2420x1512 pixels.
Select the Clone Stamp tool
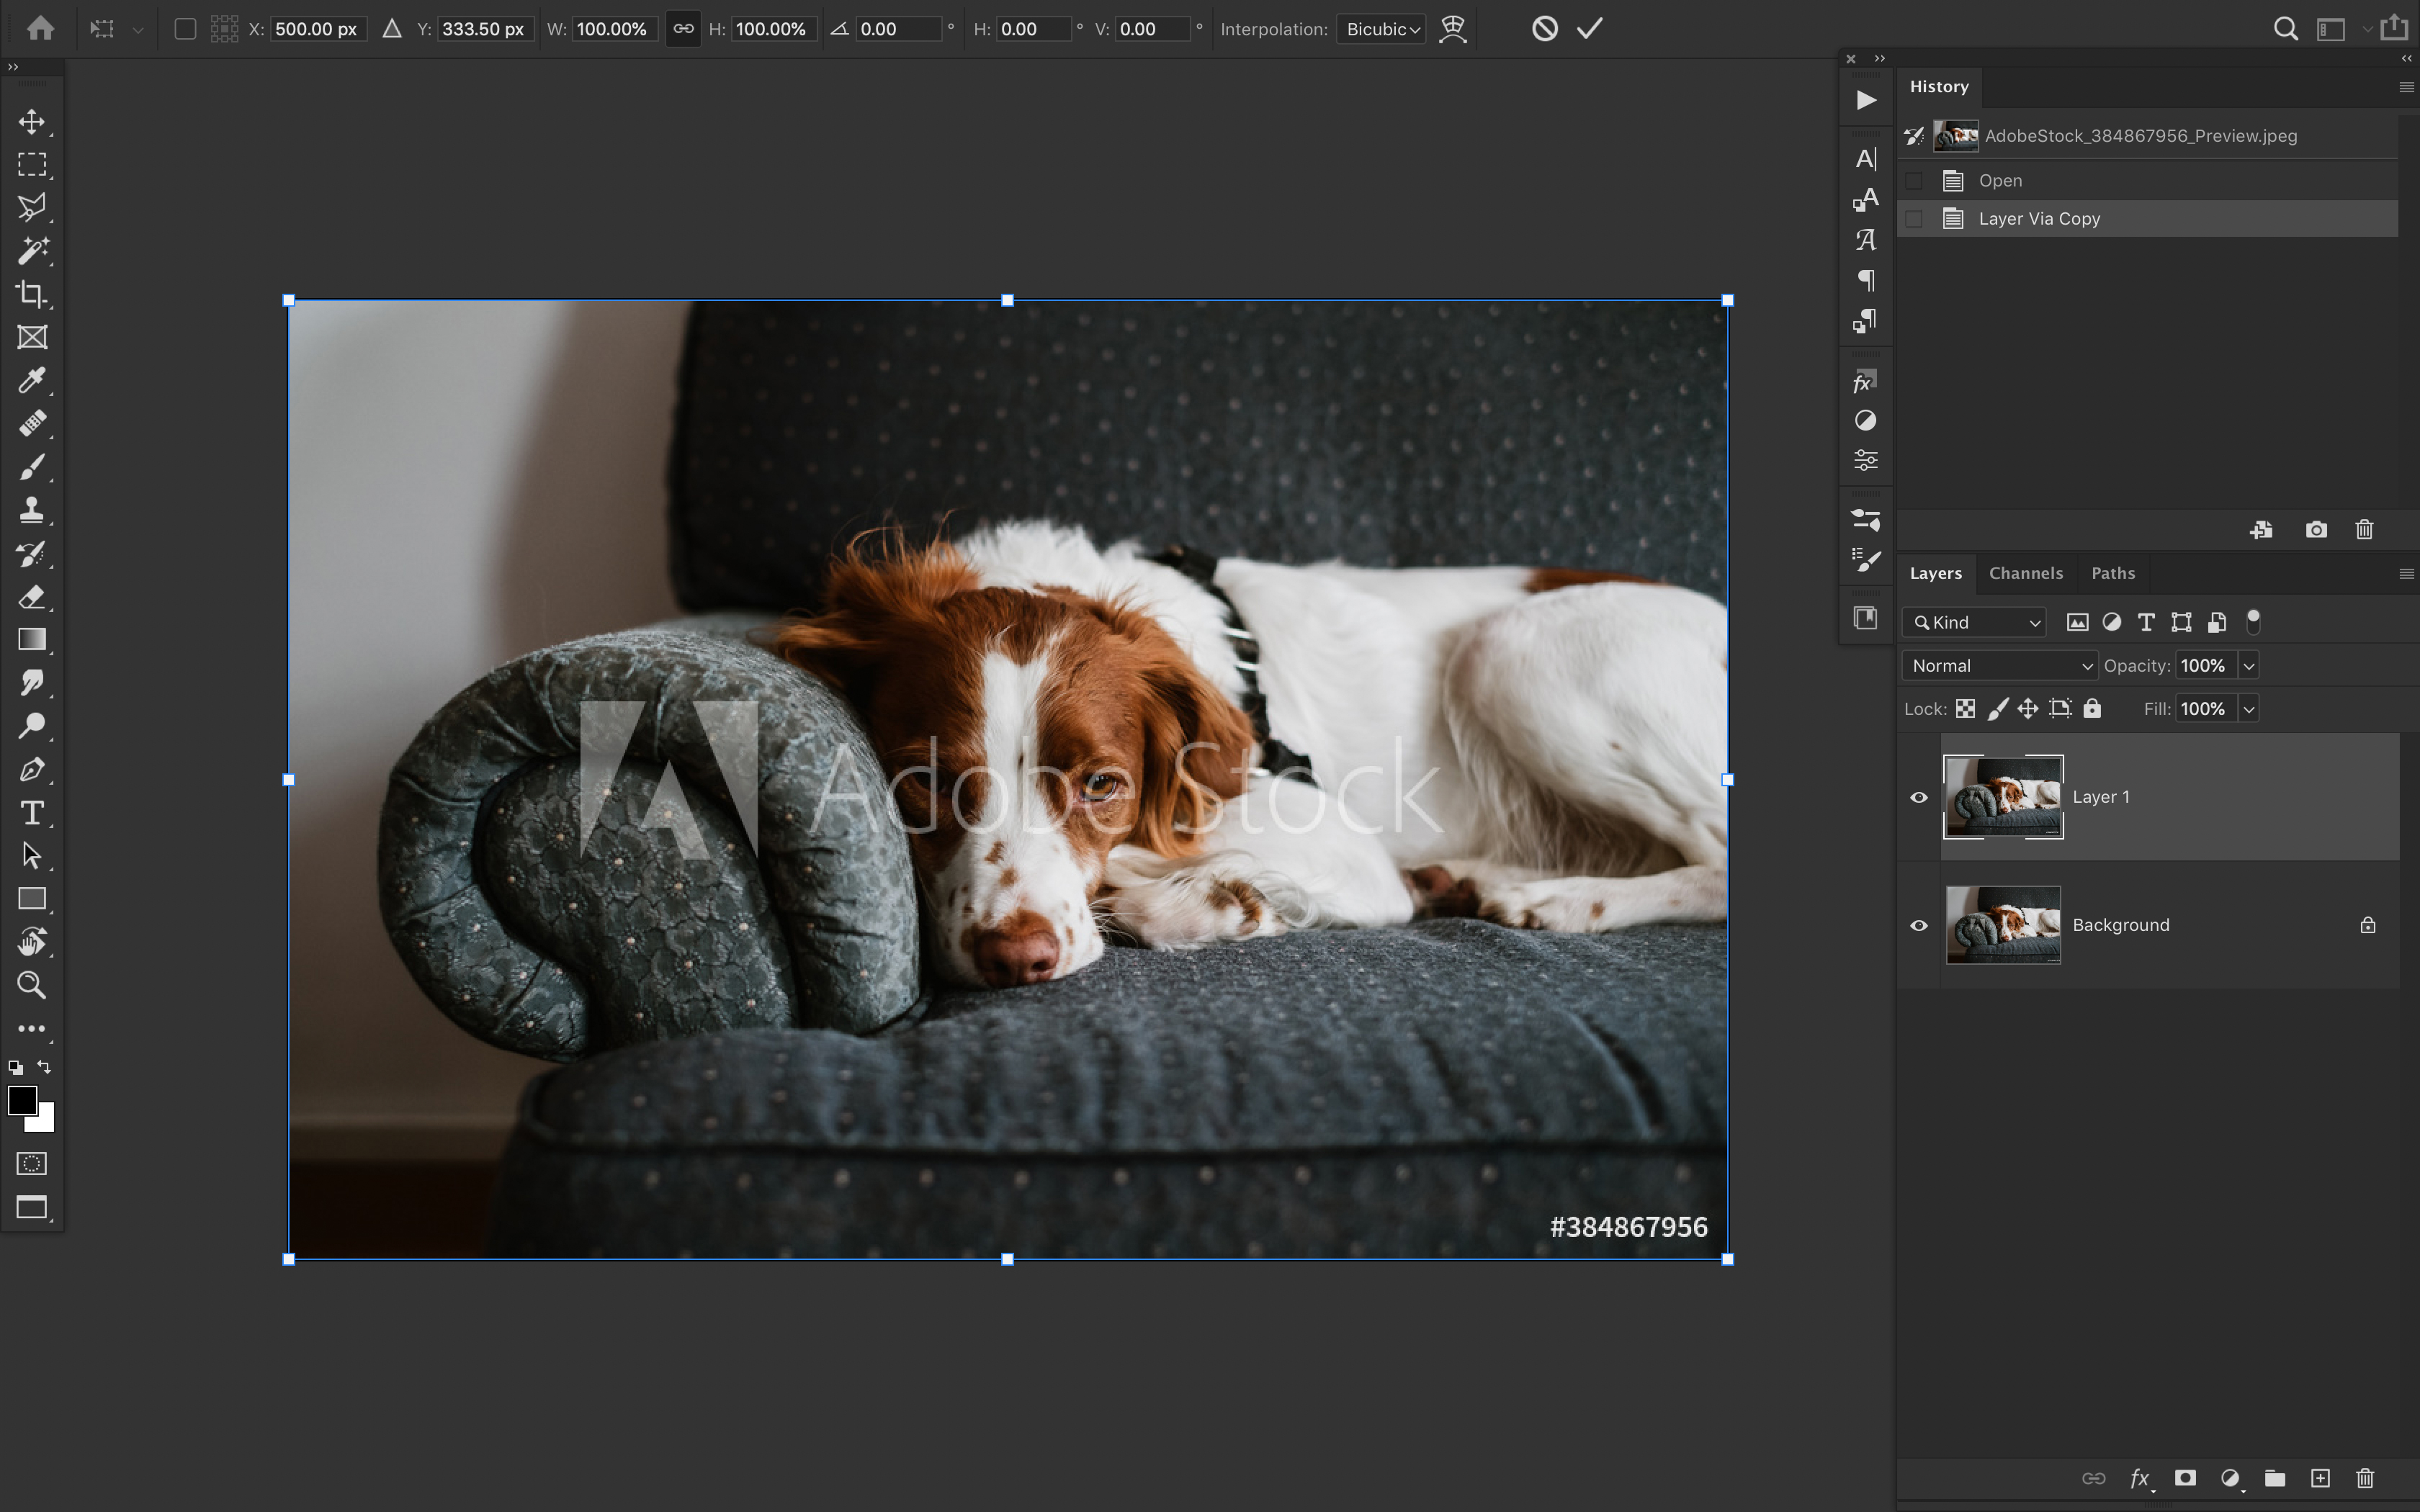[x=32, y=510]
